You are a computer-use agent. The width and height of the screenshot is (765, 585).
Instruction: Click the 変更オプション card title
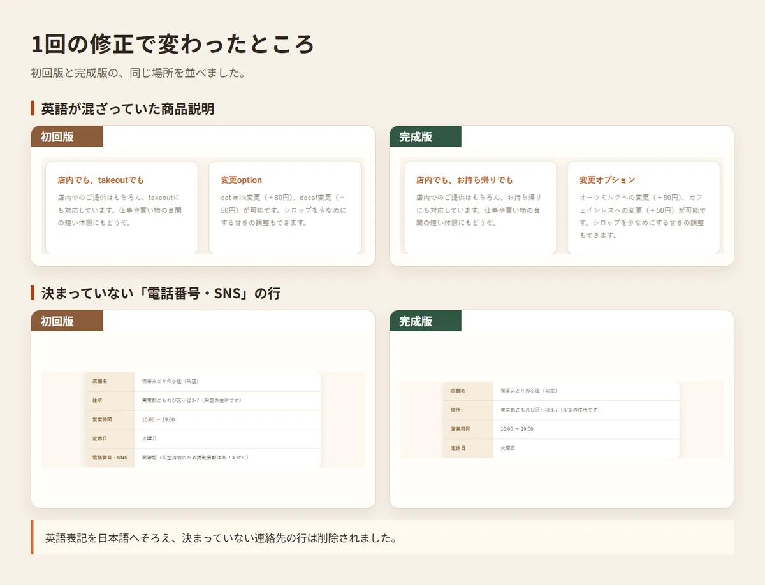tap(608, 180)
